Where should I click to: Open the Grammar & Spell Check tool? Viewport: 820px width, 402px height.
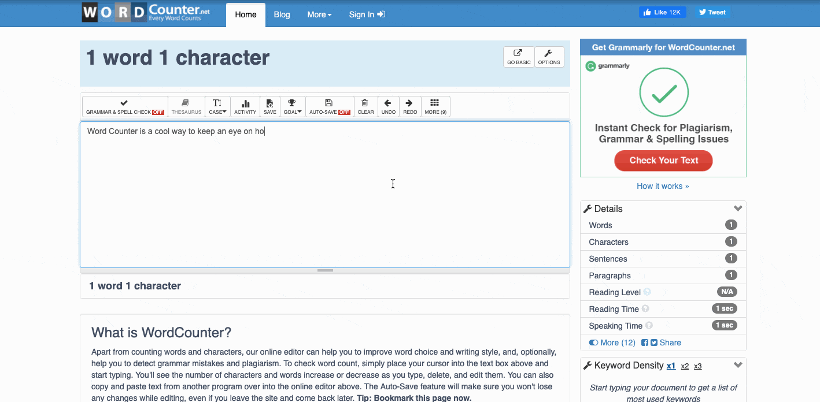125,107
